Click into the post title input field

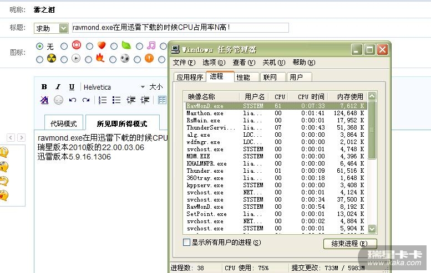(180, 28)
